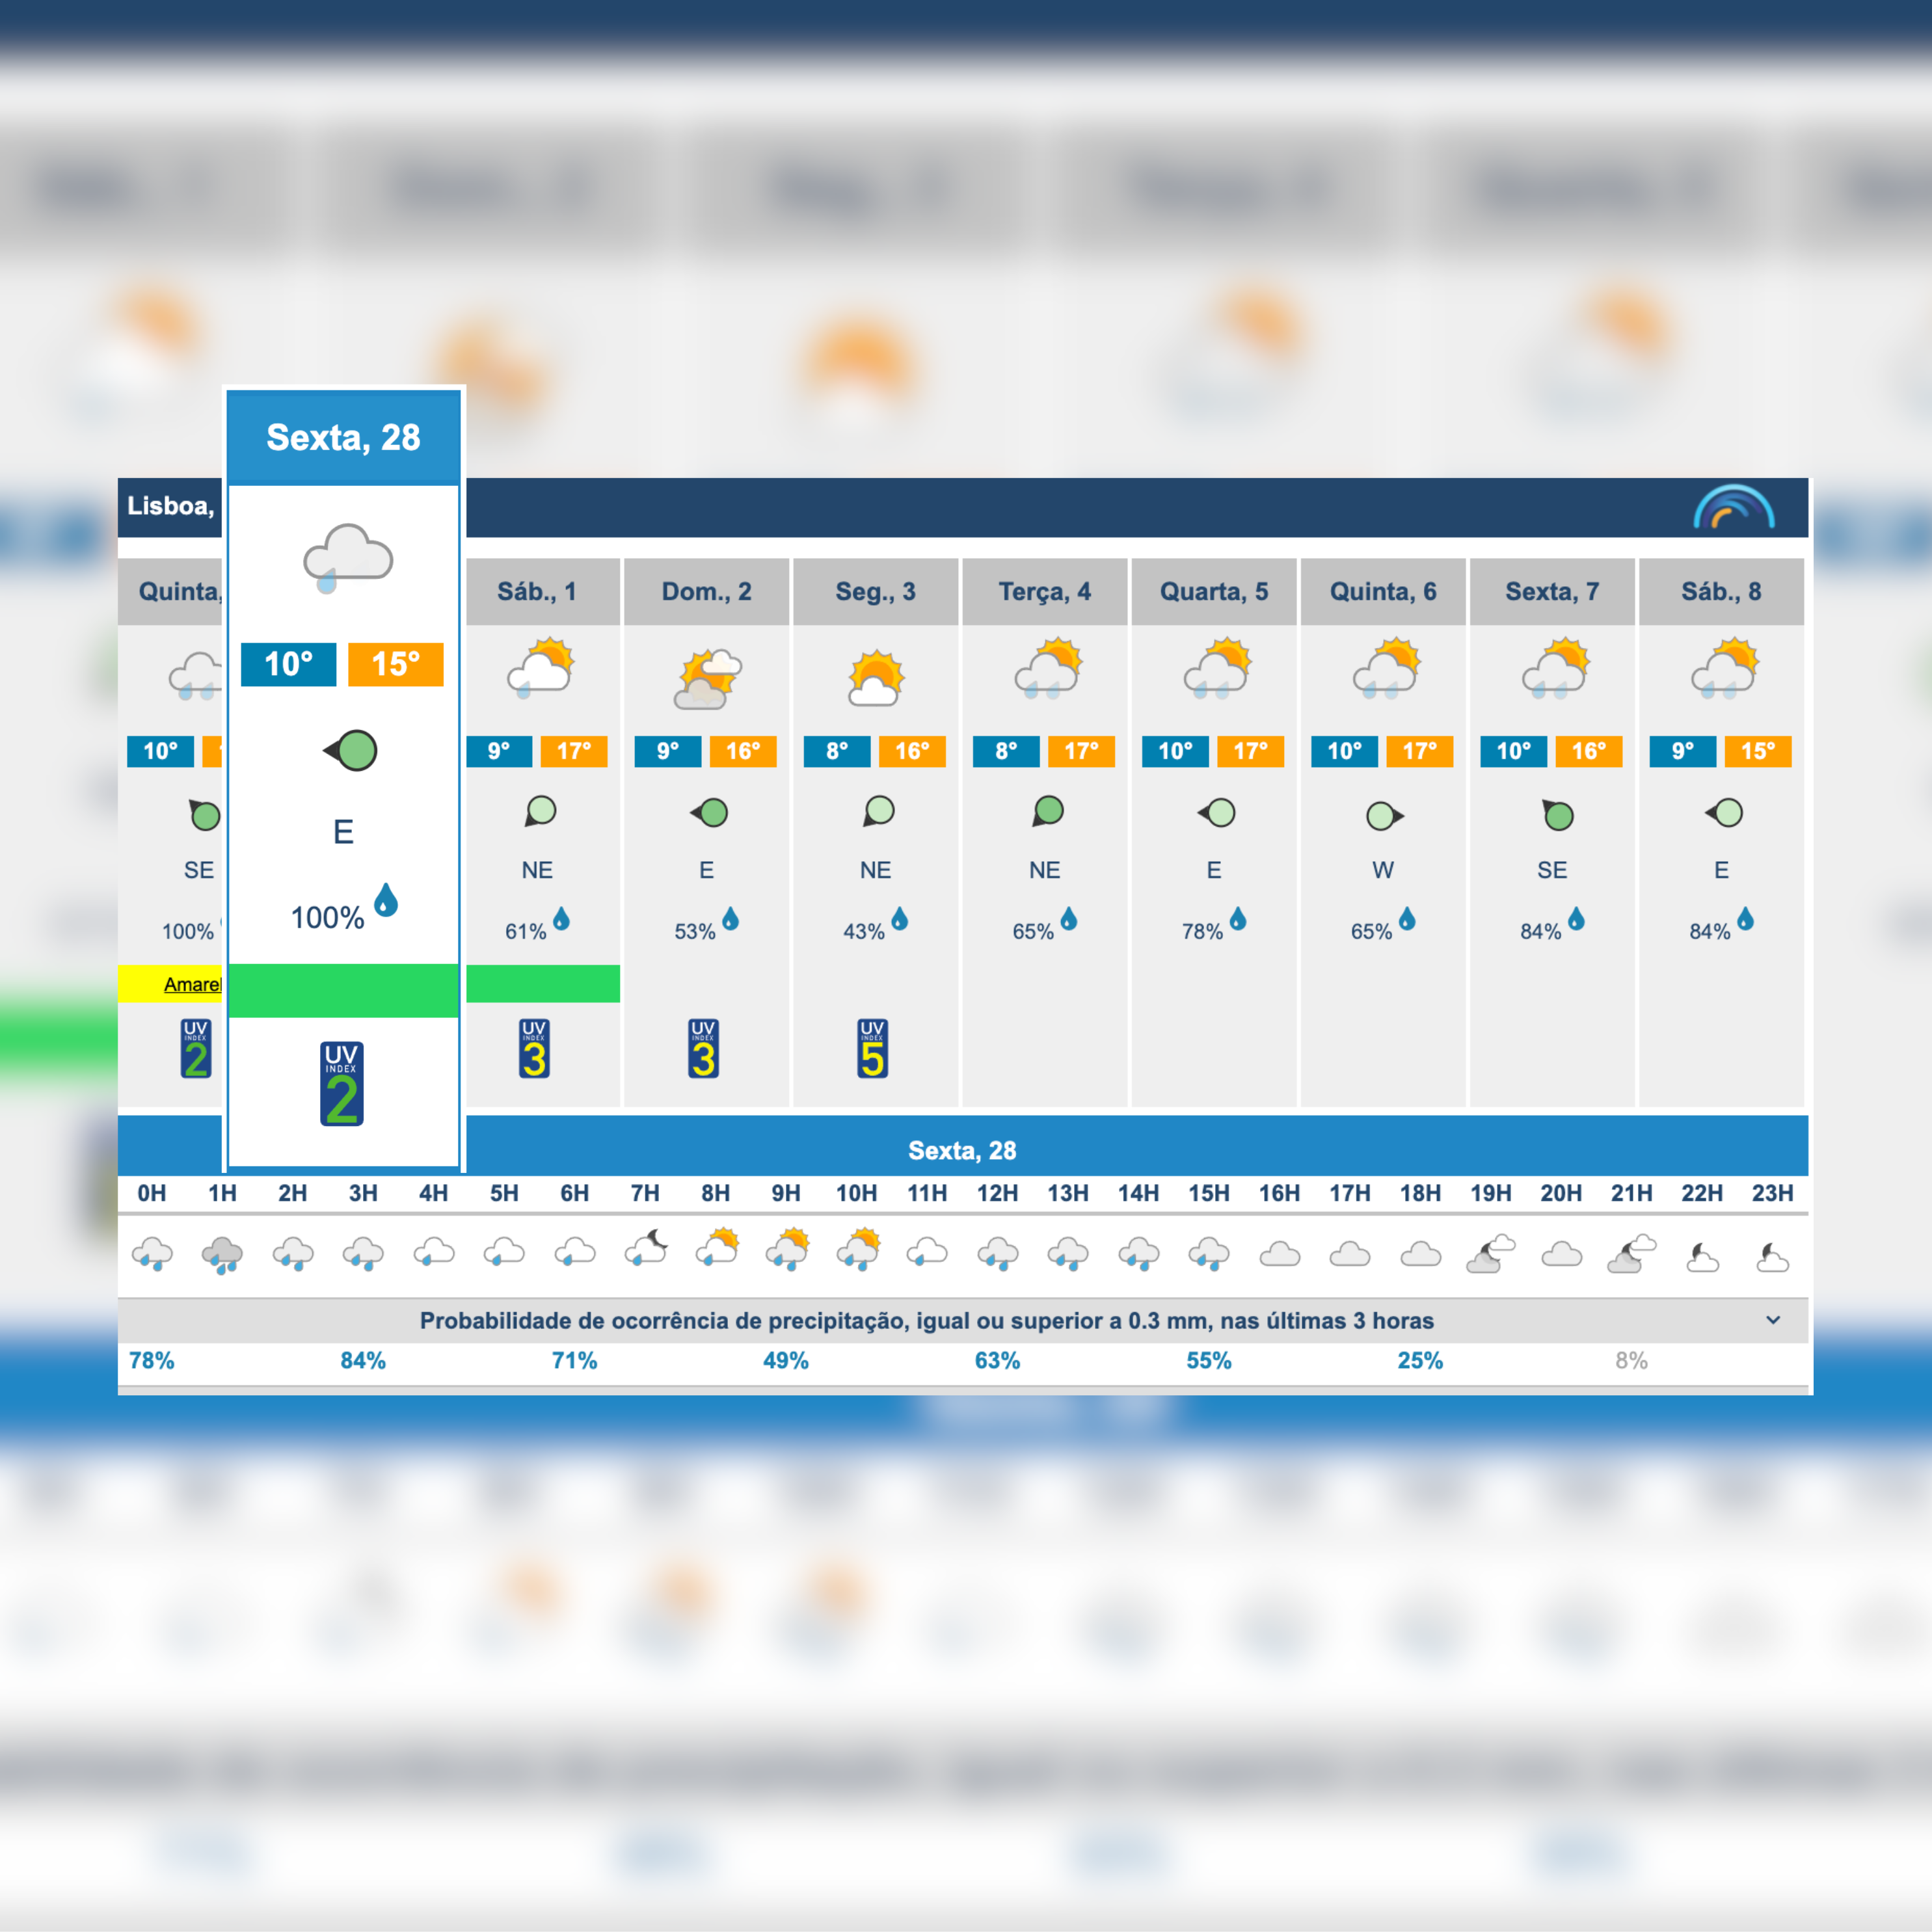
Task: Click the 12H hour label
Action: (x=997, y=1193)
